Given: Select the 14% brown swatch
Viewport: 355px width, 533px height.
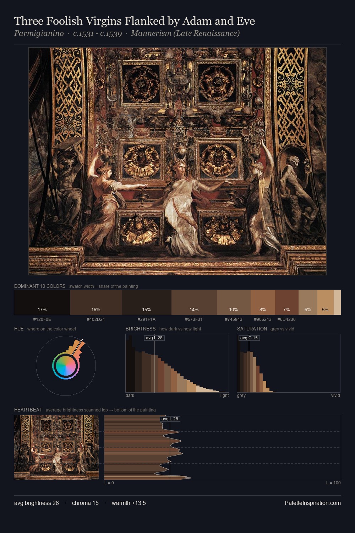Looking at the screenshot, I should [194, 302].
